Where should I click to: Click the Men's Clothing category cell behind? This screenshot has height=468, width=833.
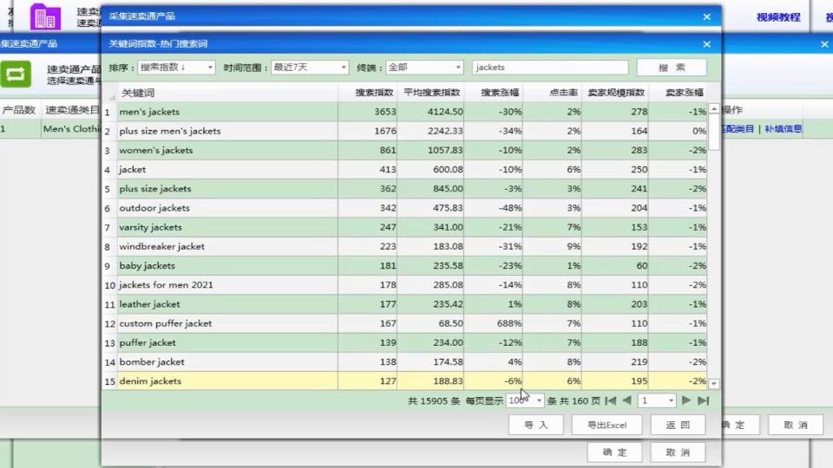[x=71, y=129]
